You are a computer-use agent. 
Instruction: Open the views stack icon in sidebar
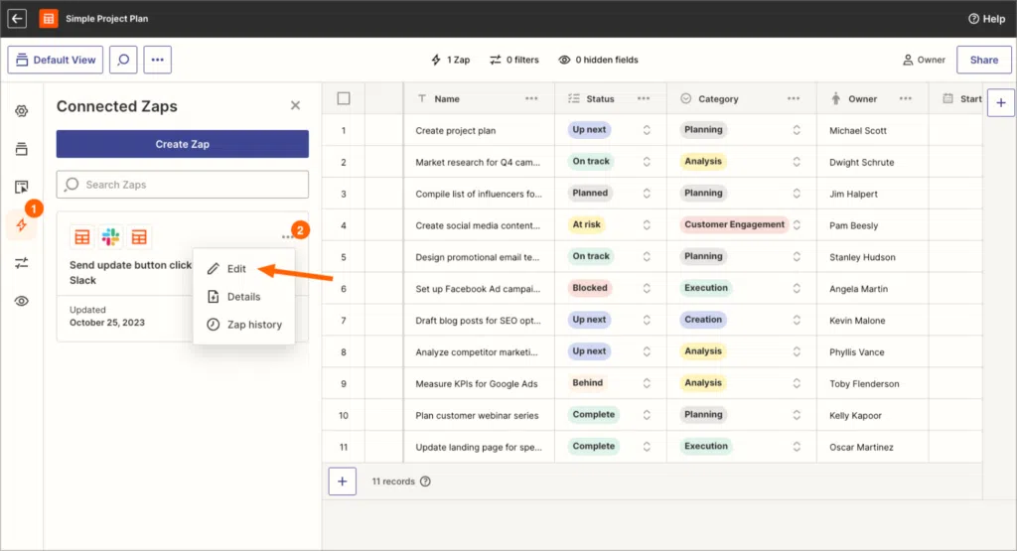(22, 149)
